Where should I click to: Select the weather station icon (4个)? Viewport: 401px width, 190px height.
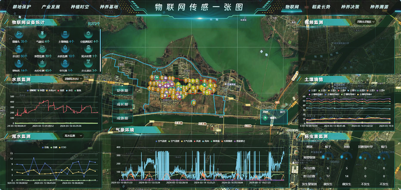click(x=42, y=34)
